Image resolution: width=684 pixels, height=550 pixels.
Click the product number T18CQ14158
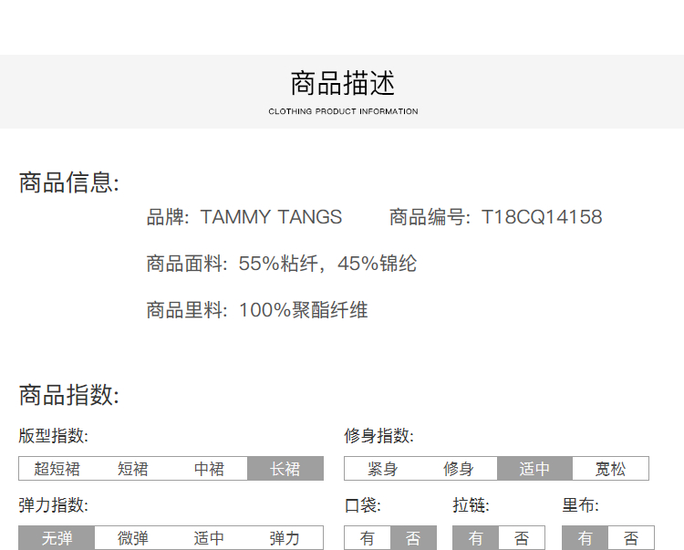(x=542, y=217)
